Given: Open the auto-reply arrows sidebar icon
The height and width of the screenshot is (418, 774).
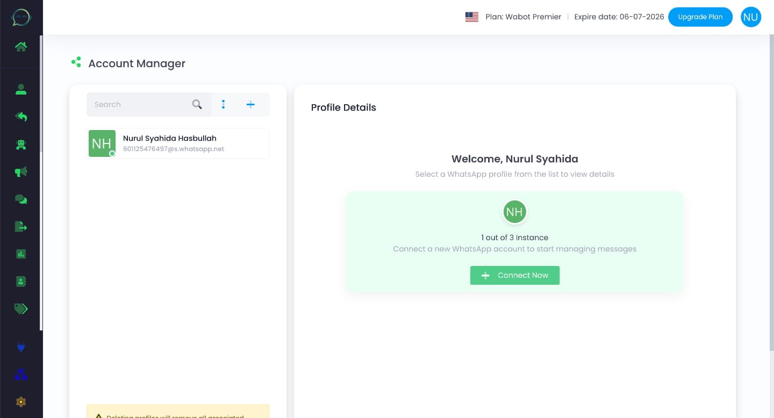Looking at the screenshot, I should [21, 117].
